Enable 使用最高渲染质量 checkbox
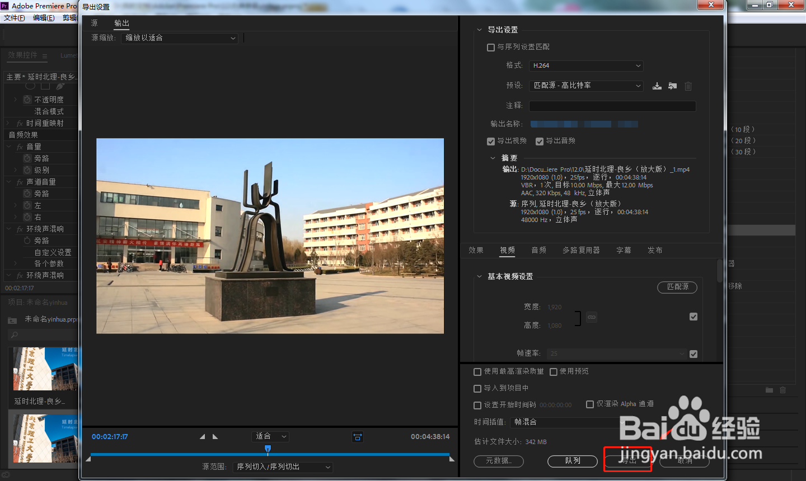806x481 pixels. click(x=477, y=372)
